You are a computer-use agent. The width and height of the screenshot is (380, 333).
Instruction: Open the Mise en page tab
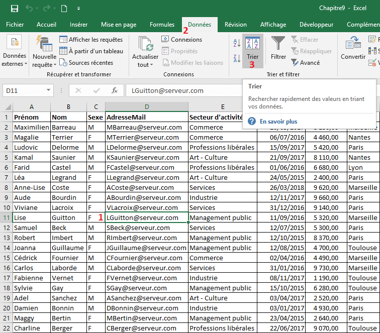119,25
